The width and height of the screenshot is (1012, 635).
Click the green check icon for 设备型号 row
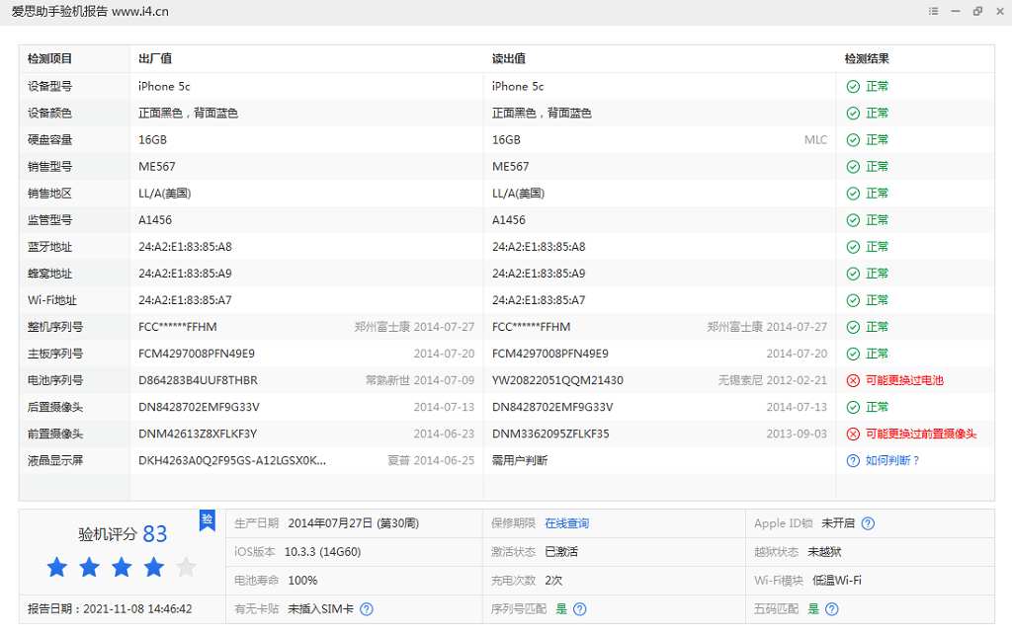(x=853, y=86)
